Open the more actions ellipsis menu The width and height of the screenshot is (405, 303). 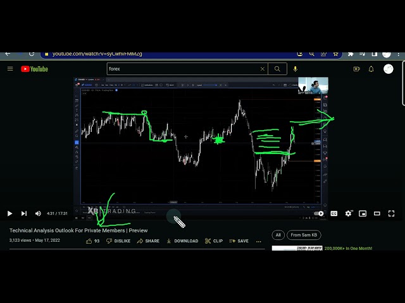[x=258, y=241]
